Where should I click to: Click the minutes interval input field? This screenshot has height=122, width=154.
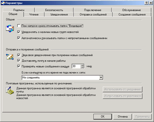(x=76, y=66)
